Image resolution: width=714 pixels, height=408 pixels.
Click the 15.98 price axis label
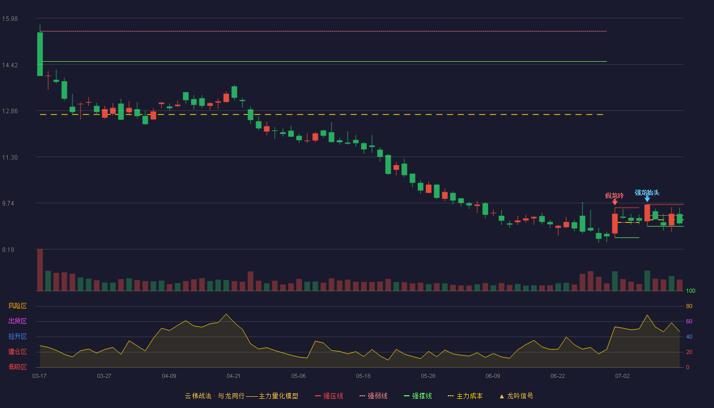pyautogui.click(x=10, y=19)
